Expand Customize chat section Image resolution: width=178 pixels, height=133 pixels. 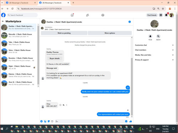tap(154, 45)
